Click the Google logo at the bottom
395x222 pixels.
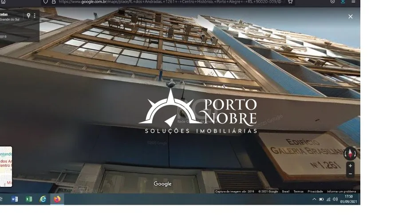pyautogui.click(x=162, y=184)
